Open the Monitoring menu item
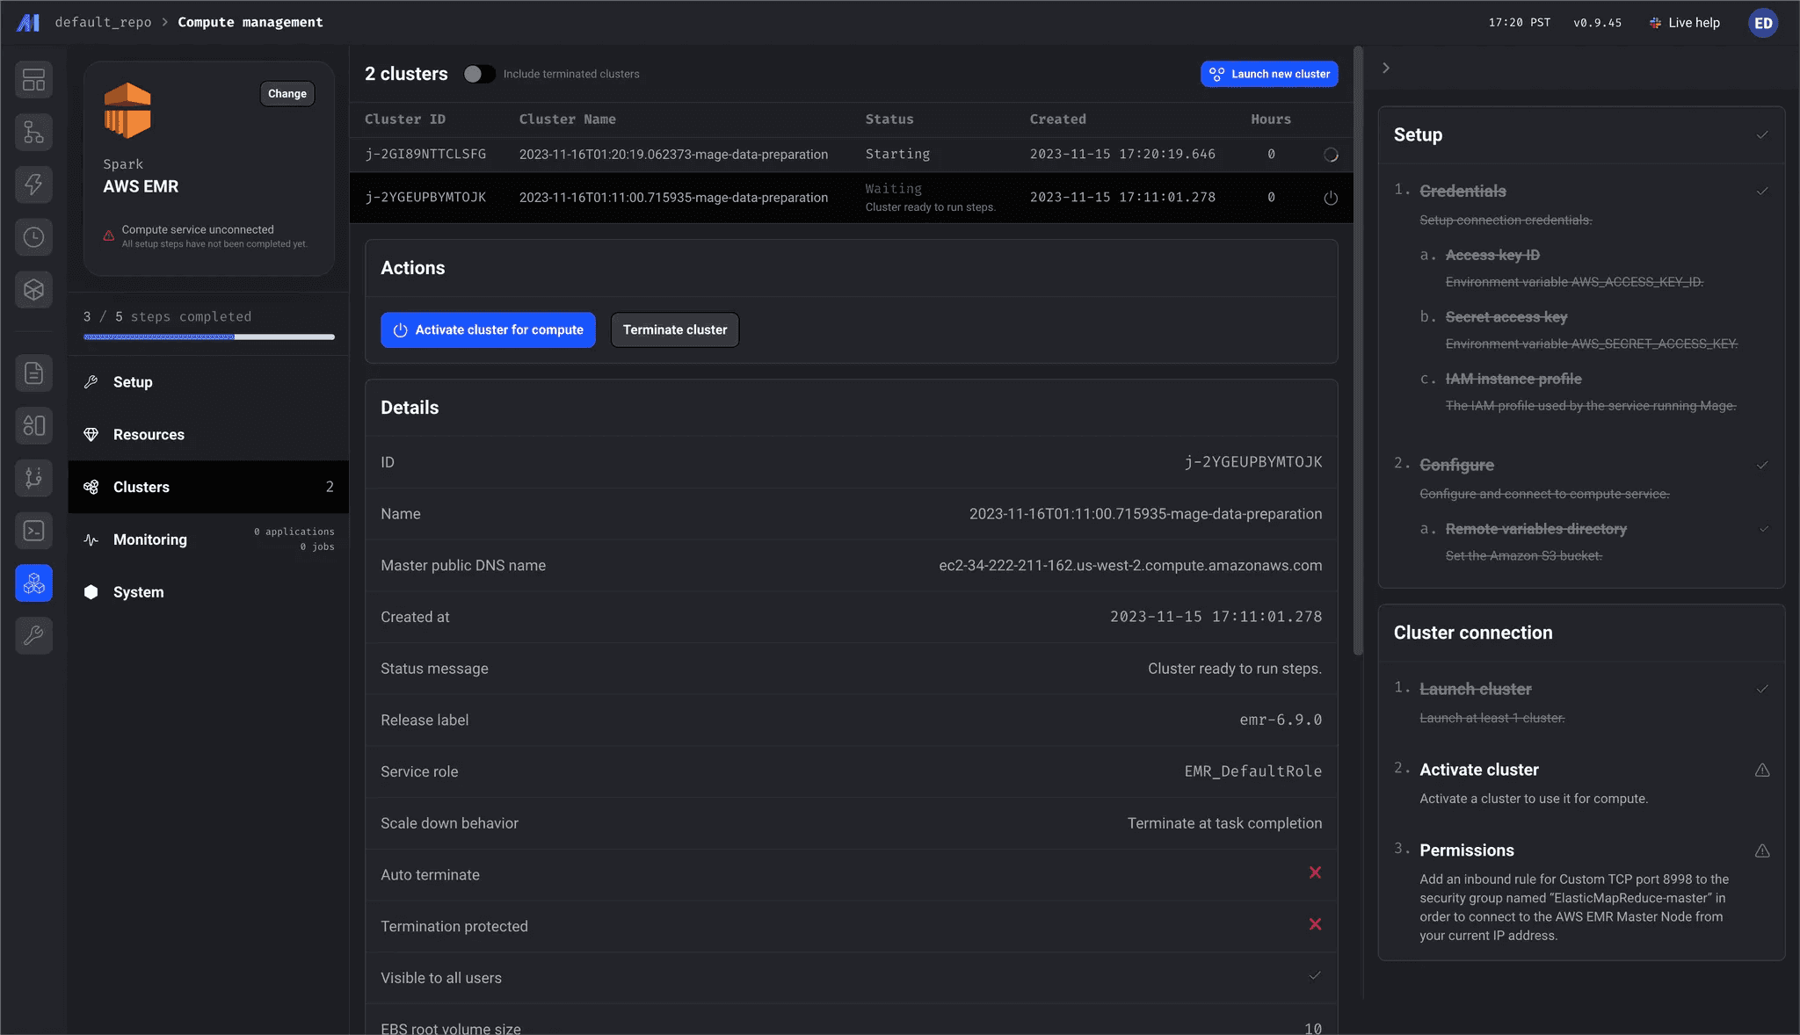Viewport: 1800px width, 1035px height. [x=208, y=539]
